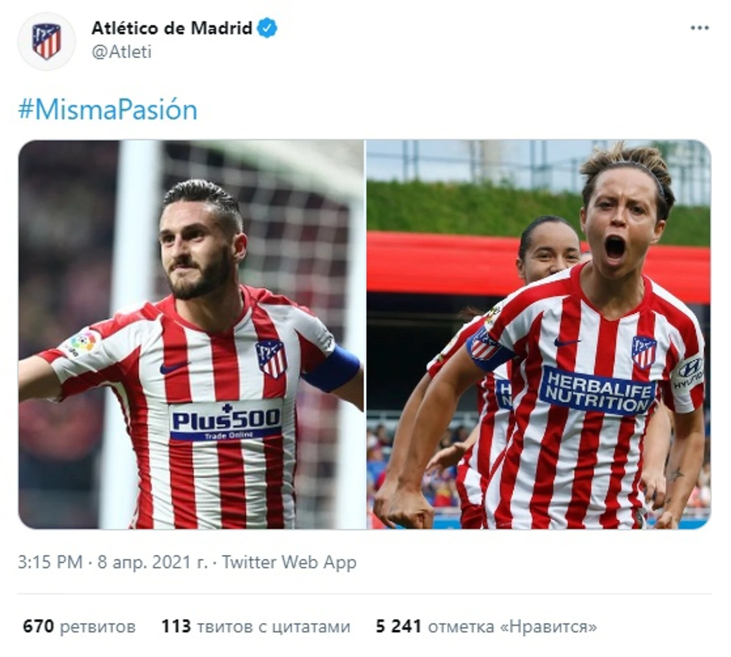Open the #MismaPasión hashtag

click(x=108, y=109)
